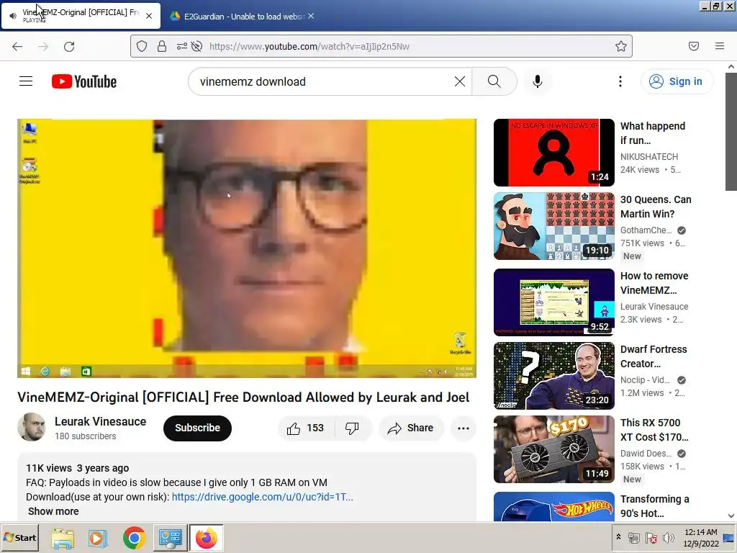Image resolution: width=737 pixels, height=553 pixels.
Task: Mute the tab via the speaker icon
Action: click(13, 16)
